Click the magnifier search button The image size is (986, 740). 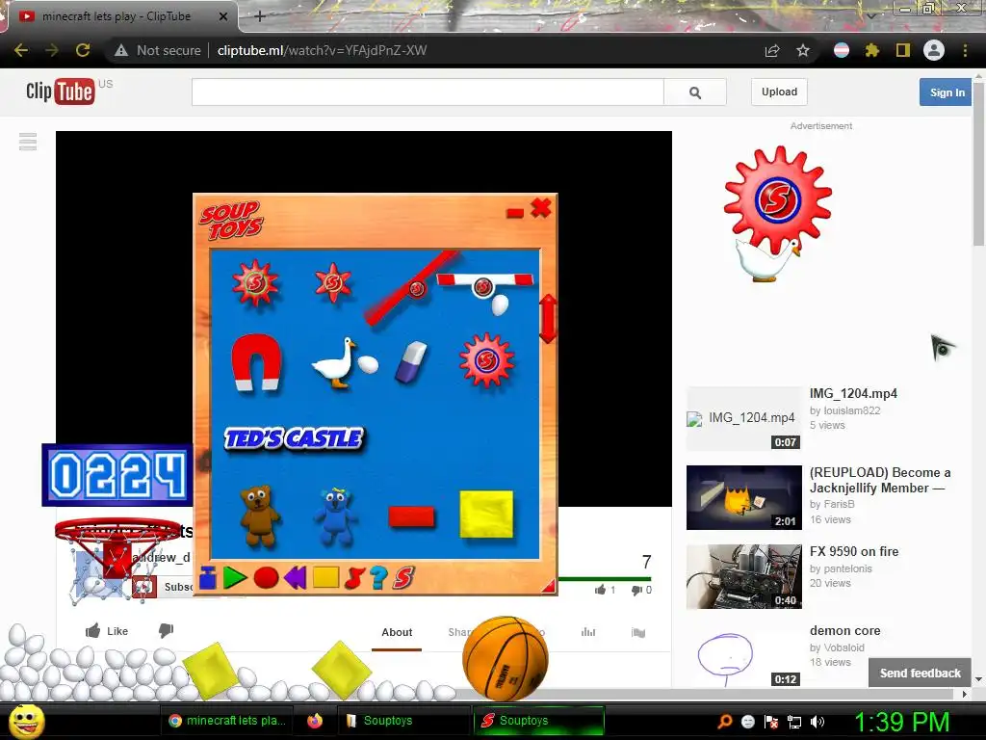tap(695, 92)
